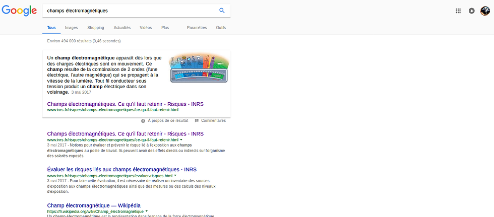Expand arrow next to Wikipedia URL

coord(147,211)
